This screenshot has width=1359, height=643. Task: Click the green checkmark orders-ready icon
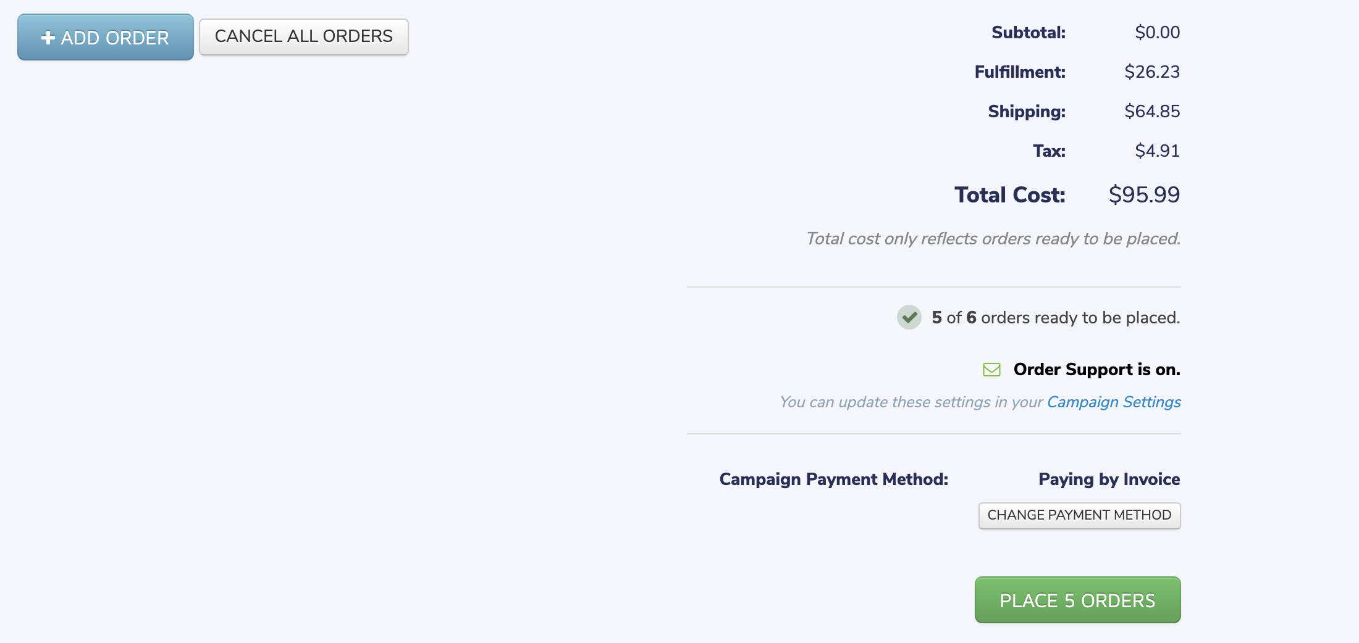pos(909,317)
